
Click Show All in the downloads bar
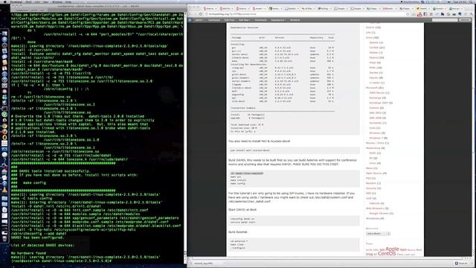point(460,263)
